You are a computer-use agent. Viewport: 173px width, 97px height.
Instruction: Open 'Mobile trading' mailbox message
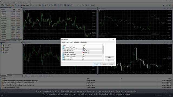tap(16, 84)
